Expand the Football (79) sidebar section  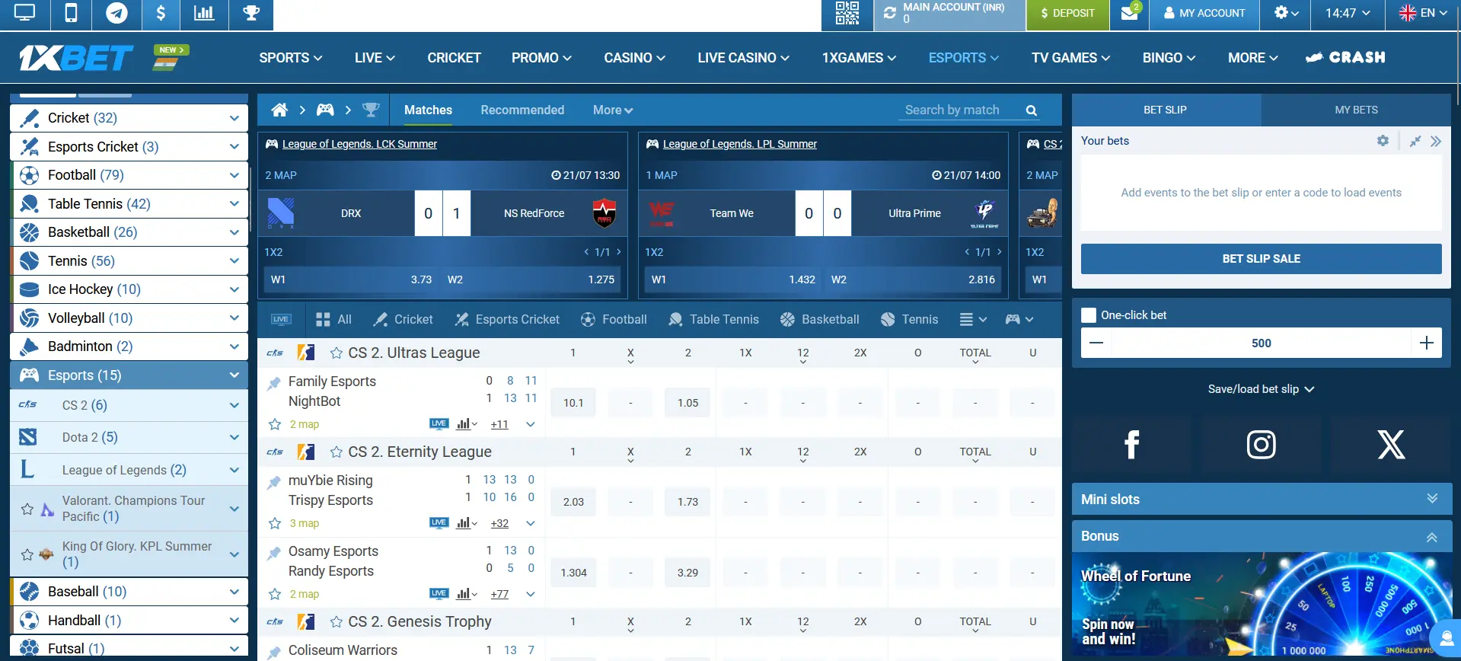click(x=129, y=175)
